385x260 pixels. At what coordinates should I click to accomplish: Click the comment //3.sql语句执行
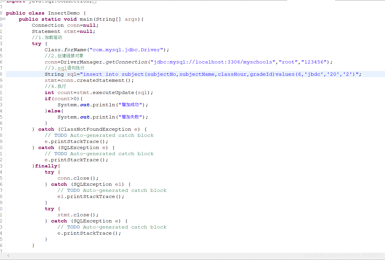[x=64, y=68]
